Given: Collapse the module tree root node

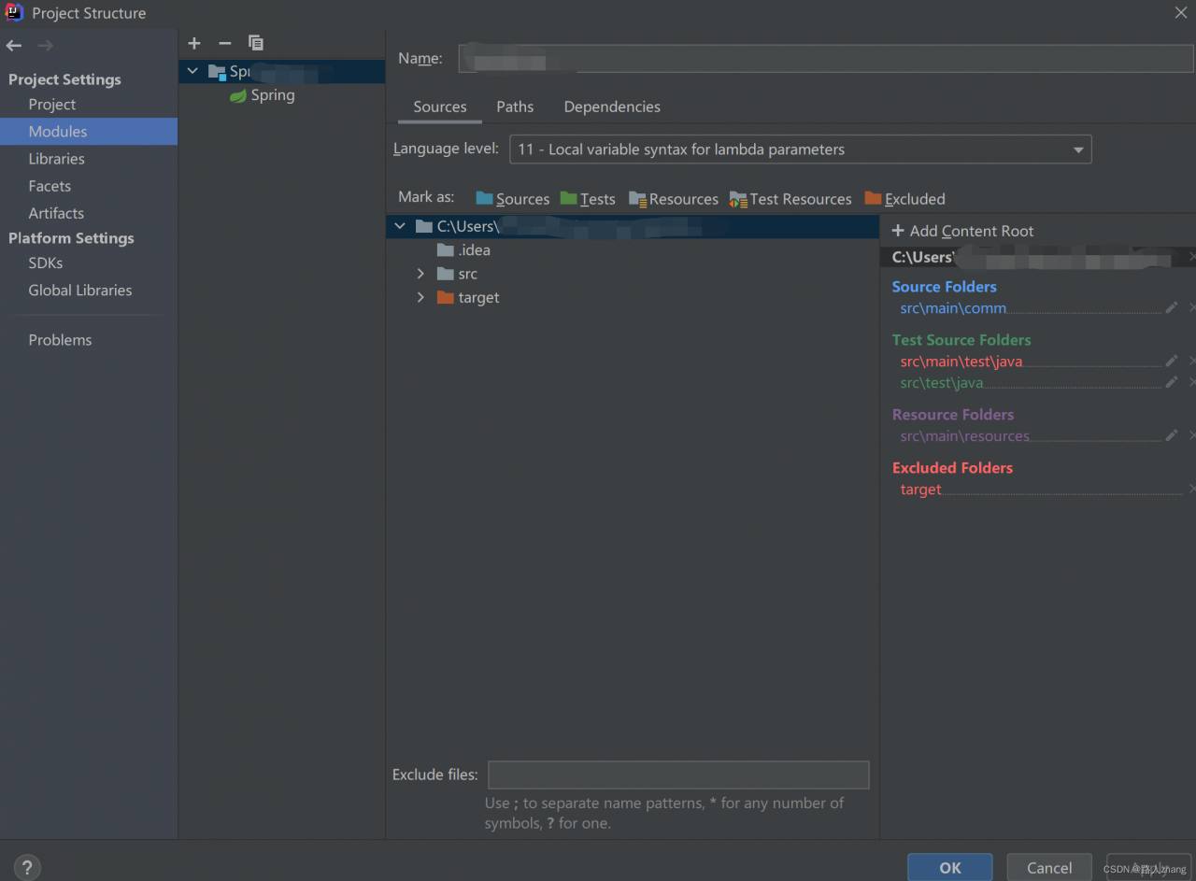Looking at the screenshot, I should pos(192,71).
